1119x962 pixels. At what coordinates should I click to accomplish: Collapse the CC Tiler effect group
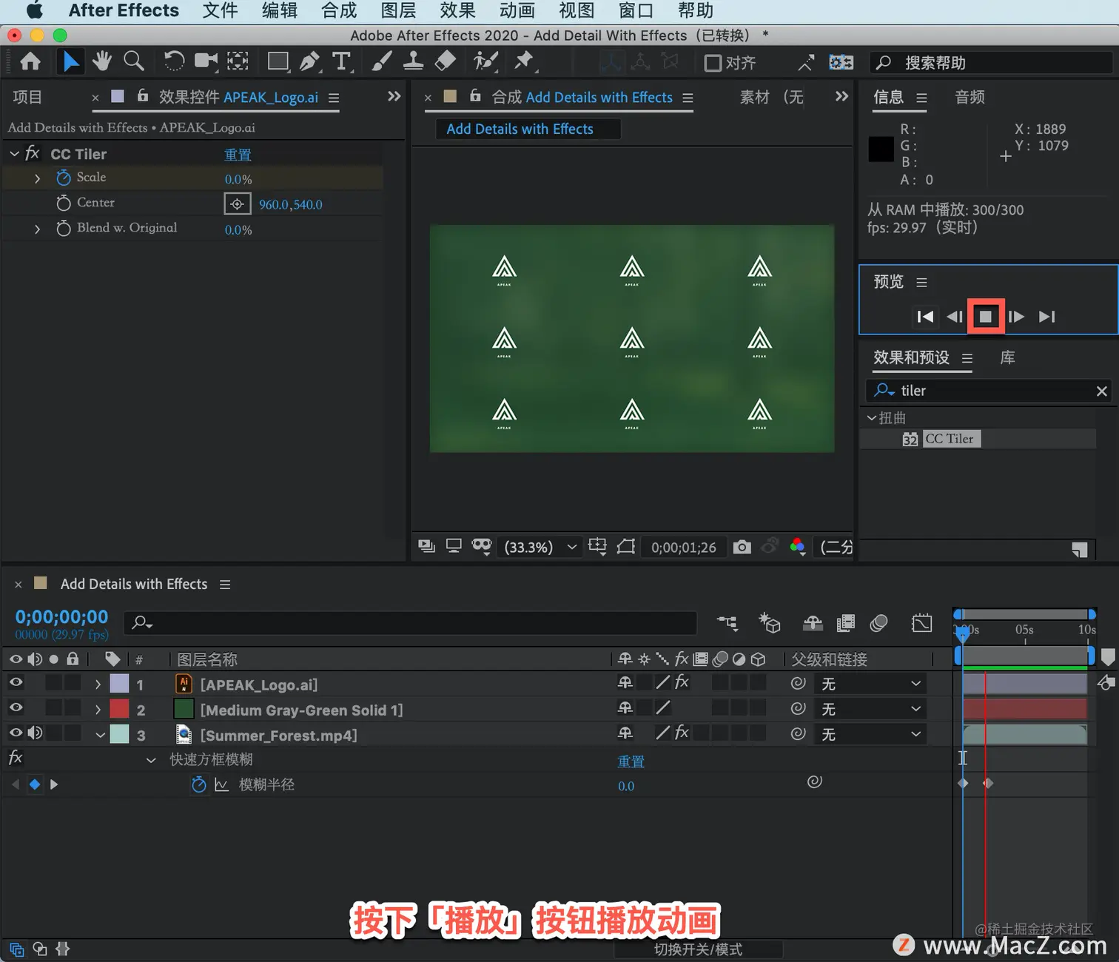14,154
